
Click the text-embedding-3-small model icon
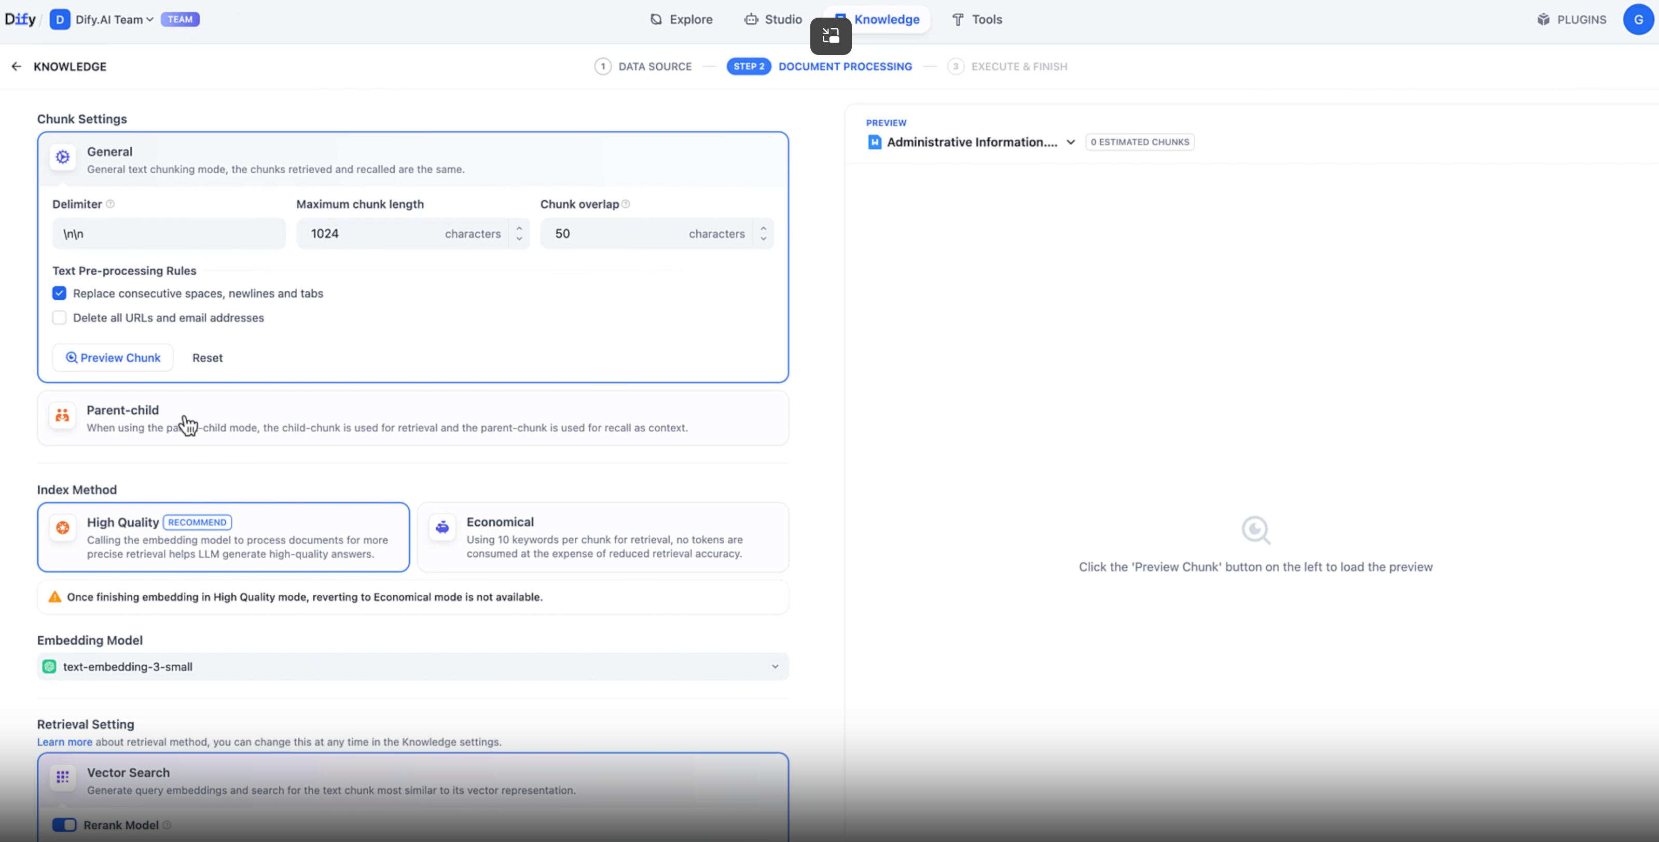[x=49, y=666]
